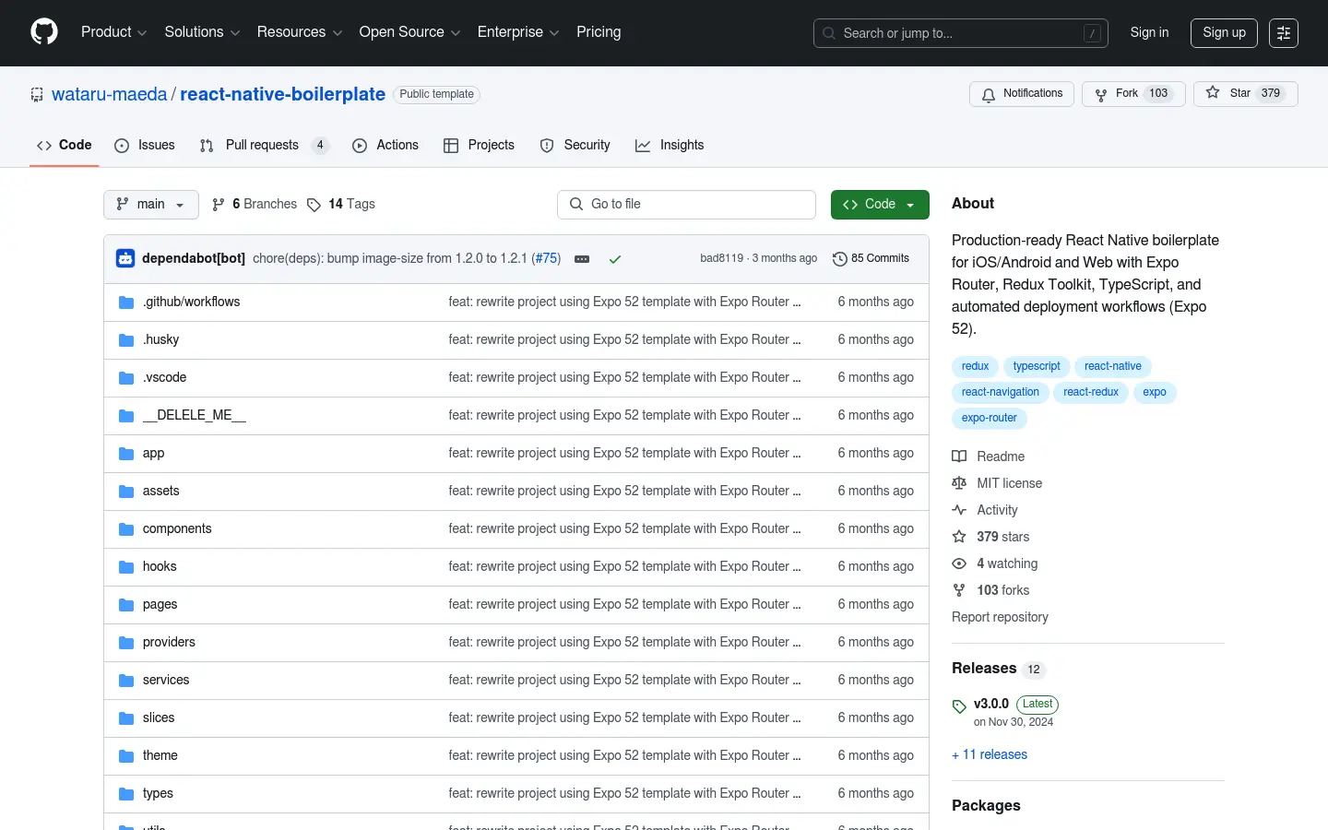Open the main branch selector dropdown
Viewport: 1328px width, 830px height.
151,205
